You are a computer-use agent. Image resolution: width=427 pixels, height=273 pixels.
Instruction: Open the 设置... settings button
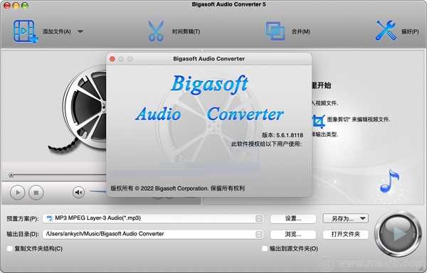[x=293, y=219]
